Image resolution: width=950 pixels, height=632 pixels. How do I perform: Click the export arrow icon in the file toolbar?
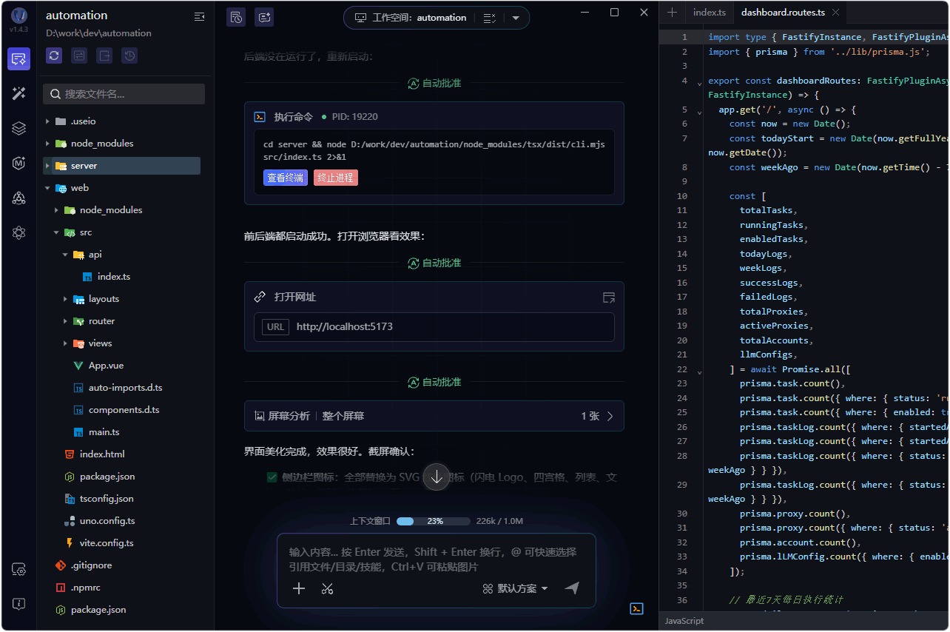[104, 56]
